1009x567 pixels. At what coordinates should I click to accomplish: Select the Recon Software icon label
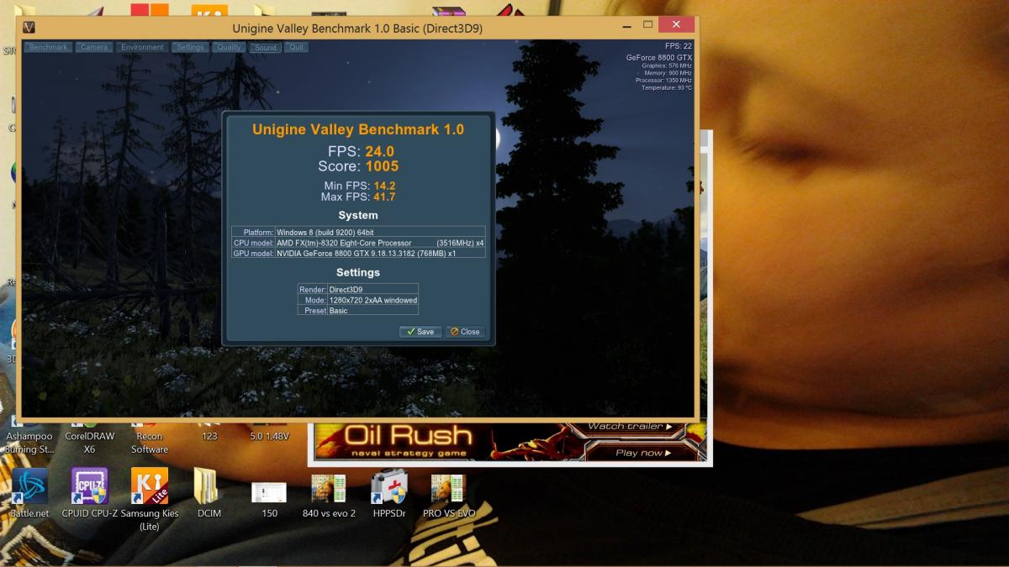(150, 443)
